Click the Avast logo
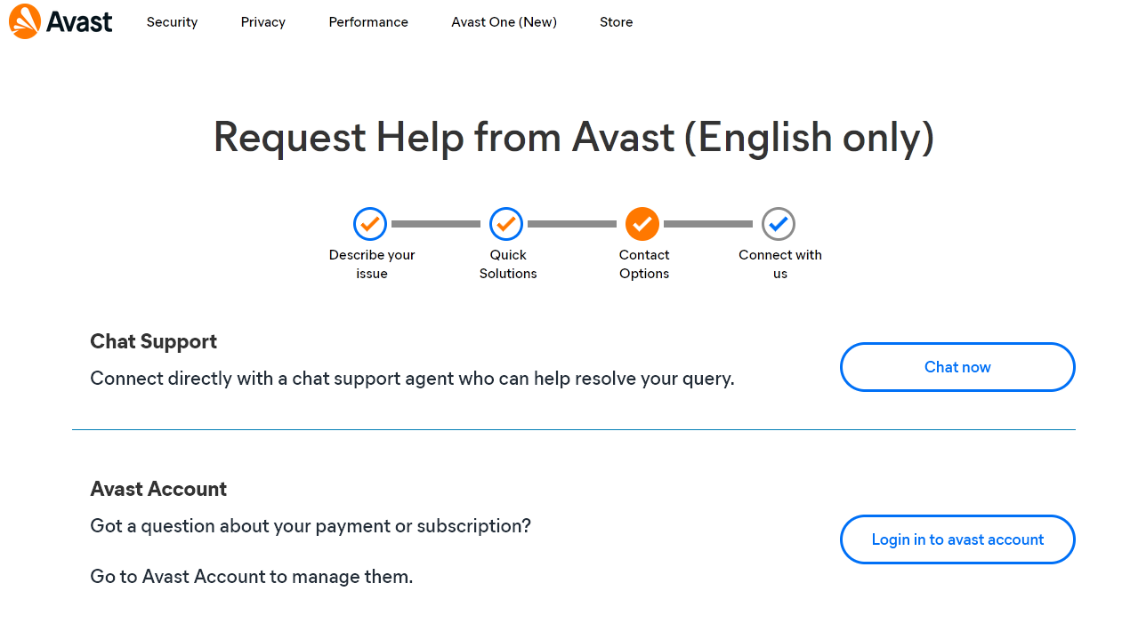The height and width of the screenshot is (631, 1122). click(x=61, y=21)
